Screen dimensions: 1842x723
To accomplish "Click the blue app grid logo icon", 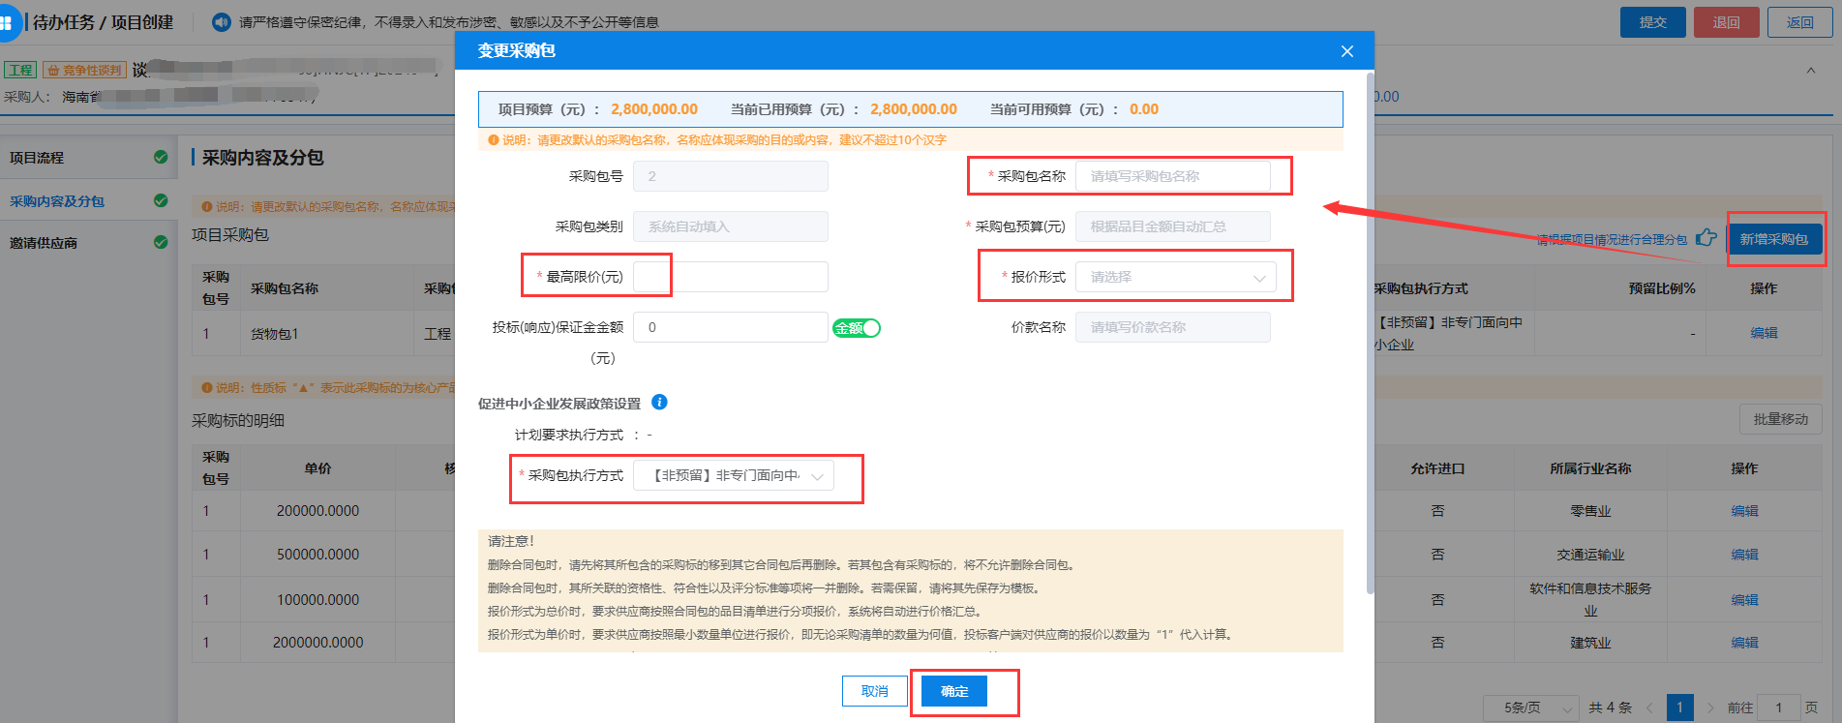I will click(7, 22).
